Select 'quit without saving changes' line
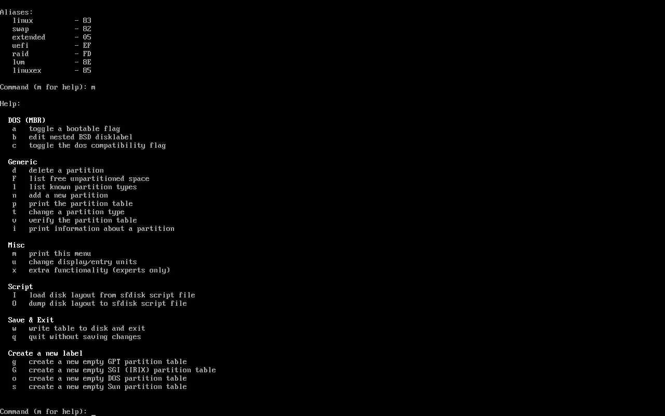 click(76, 336)
